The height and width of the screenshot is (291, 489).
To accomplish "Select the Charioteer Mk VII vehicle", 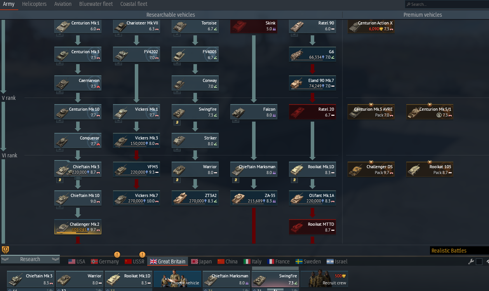I will pos(136,26).
